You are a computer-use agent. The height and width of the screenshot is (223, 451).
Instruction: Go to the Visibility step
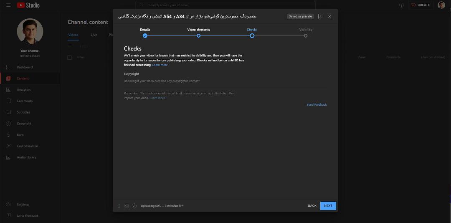[305, 30]
